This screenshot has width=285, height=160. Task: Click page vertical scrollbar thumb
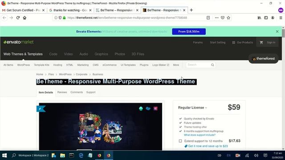click(x=283, y=33)
